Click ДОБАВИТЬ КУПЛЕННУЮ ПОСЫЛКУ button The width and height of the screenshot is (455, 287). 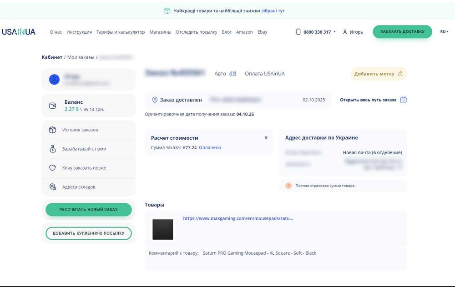pos(89,233)
